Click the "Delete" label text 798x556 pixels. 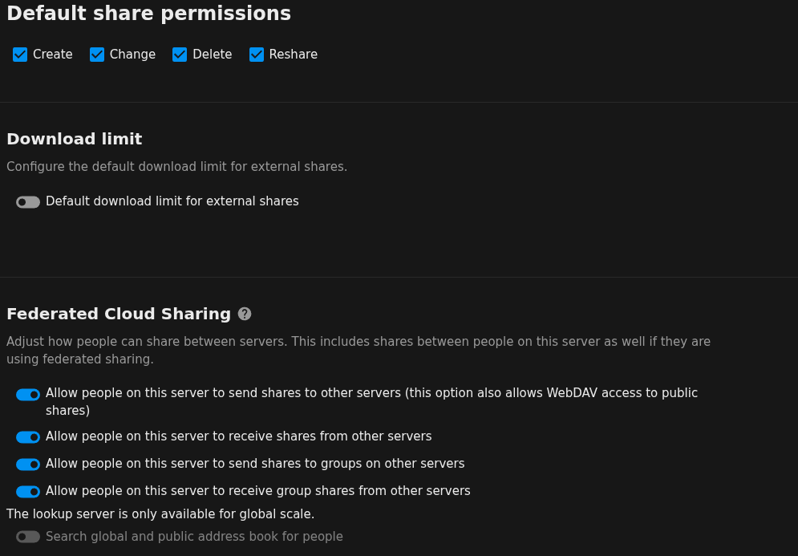pos(212,55)
